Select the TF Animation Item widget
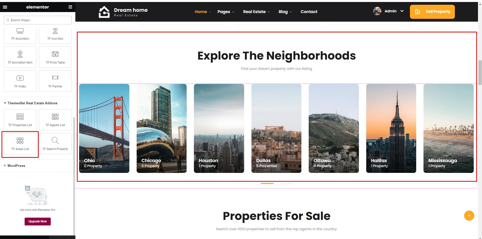482x239 pixels. click(20, 57)
